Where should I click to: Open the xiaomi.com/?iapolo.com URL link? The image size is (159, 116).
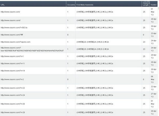click(x=15, y=42)
